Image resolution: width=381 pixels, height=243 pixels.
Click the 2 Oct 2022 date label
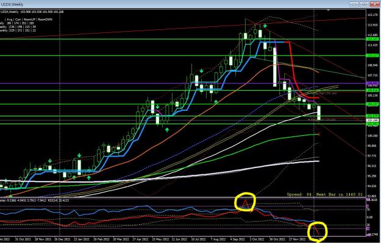(258, 239)
